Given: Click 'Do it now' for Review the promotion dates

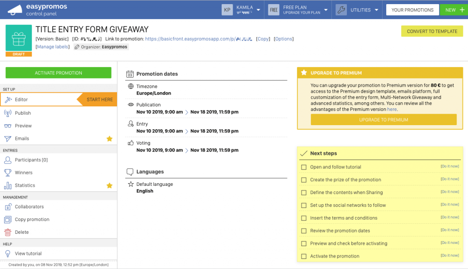Looking at the screenshot, I should tap(450, 230).
